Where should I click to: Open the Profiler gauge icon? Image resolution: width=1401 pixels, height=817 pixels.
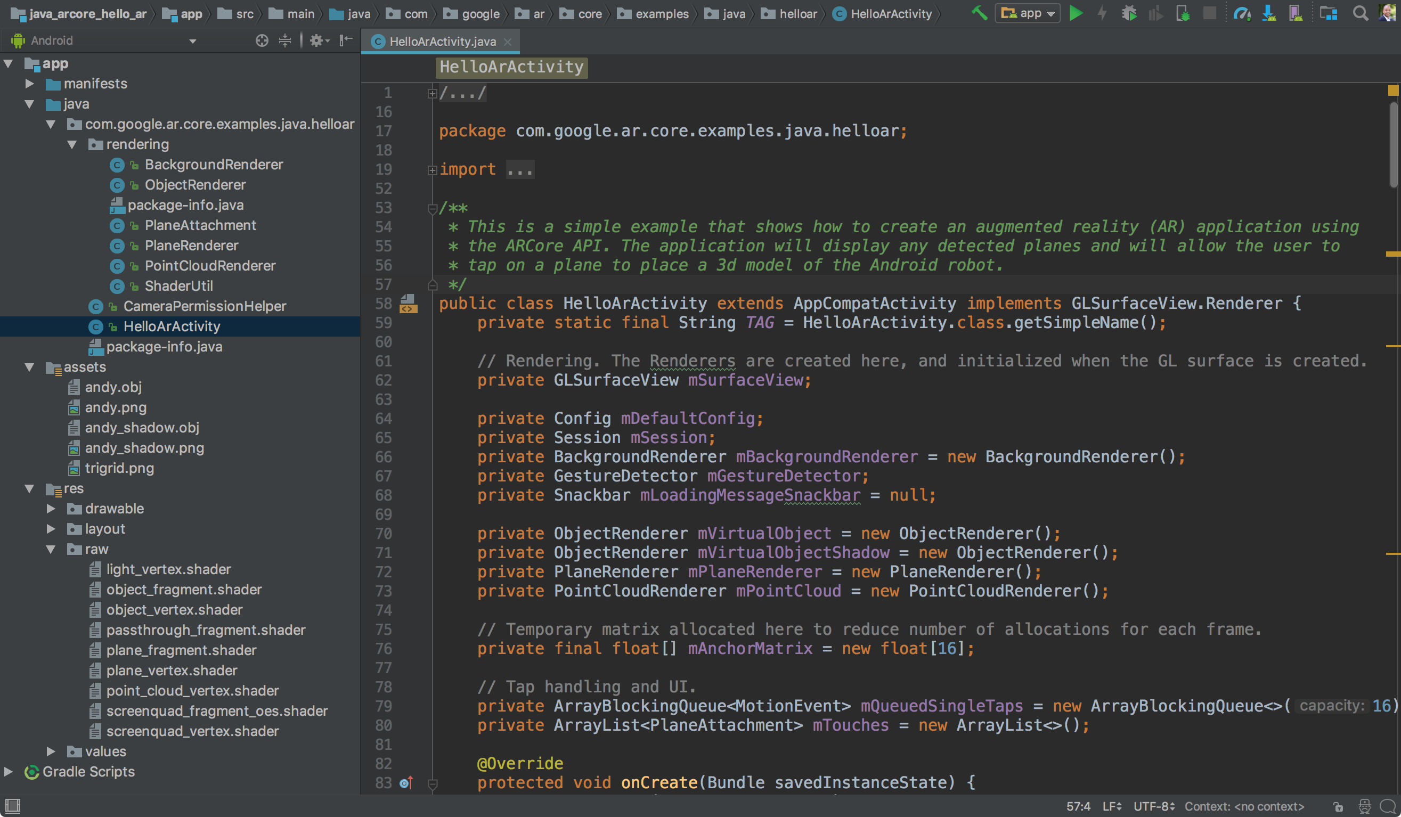pos(1243,13)
